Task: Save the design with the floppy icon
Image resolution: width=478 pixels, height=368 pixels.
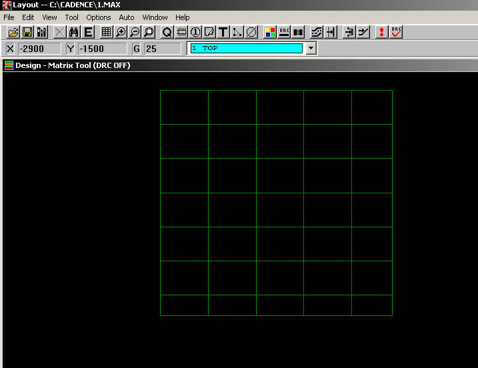Action: (x=27, y=32)
